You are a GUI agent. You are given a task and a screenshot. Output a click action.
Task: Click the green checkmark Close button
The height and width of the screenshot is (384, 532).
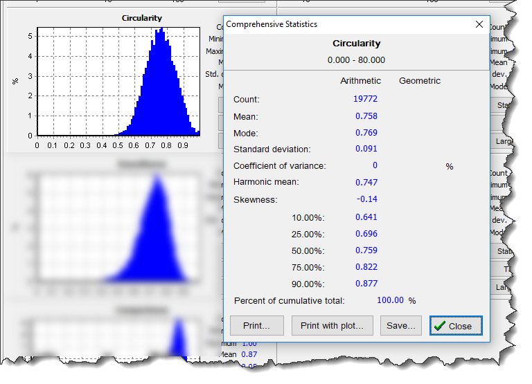coord(454,326)
